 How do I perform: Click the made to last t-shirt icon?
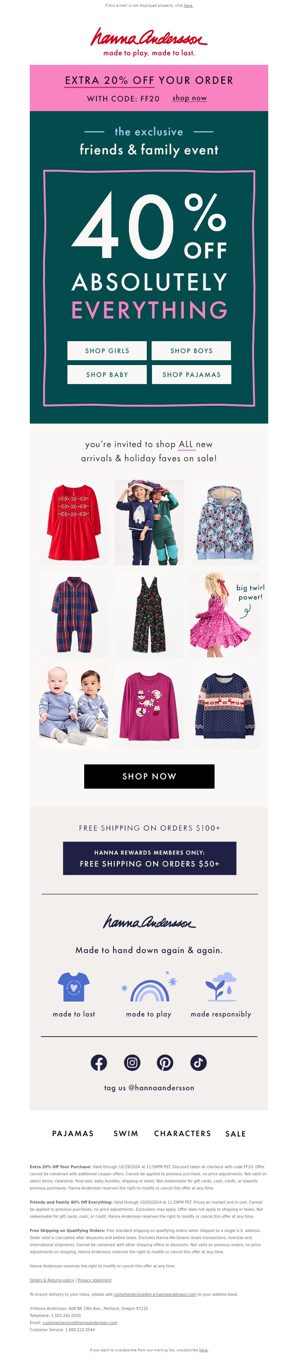click(73, 986)
